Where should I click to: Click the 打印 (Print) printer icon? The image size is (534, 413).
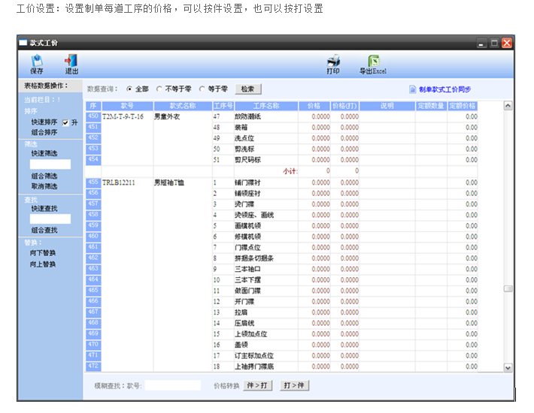[x=333, y=64]
